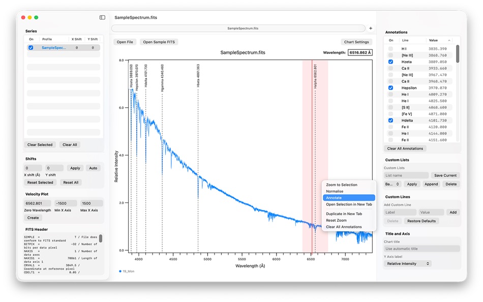
Task: Click the Line column header
Action: (405, 40)
